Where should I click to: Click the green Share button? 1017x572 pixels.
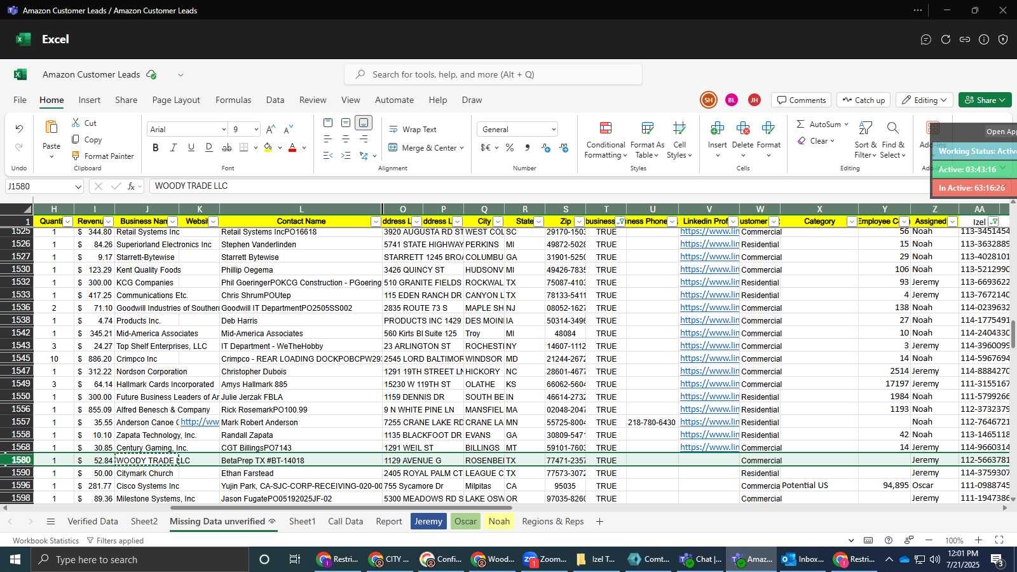[x=985, y=100]
